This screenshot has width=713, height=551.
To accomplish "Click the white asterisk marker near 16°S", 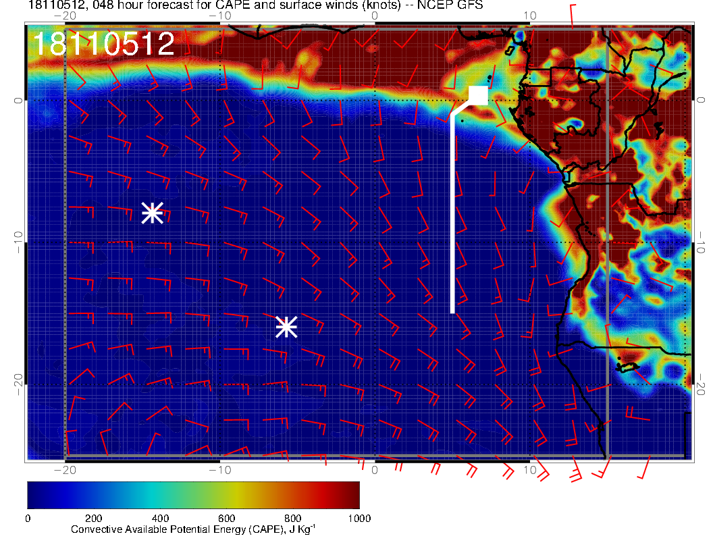I will pos(286,327).
